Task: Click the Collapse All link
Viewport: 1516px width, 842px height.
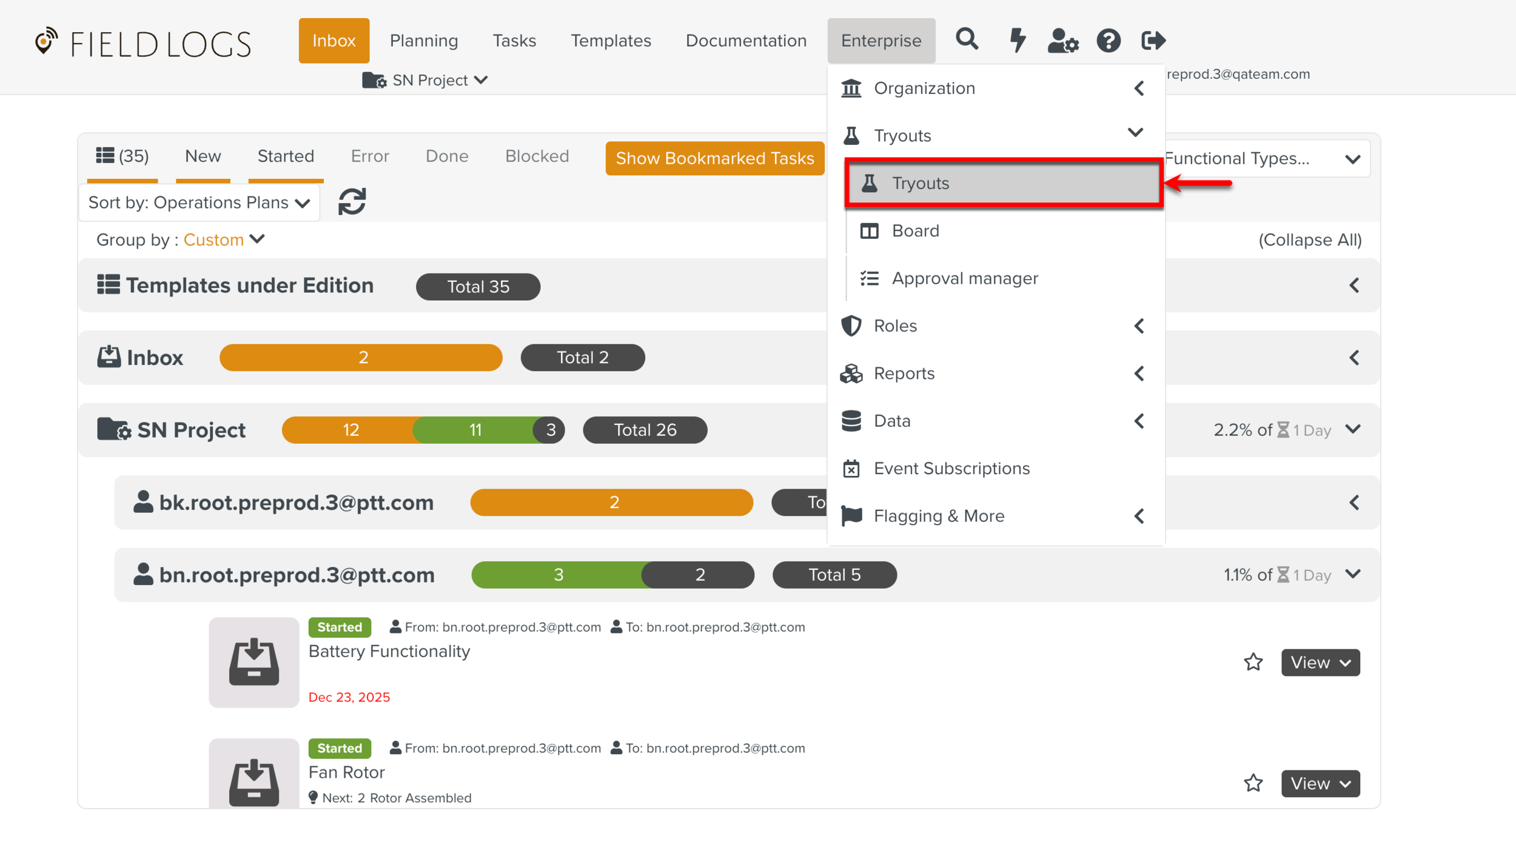Action: [x=1310, y=240]
